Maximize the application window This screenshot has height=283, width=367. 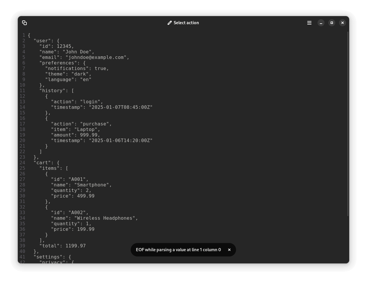(x=332, y=23)
